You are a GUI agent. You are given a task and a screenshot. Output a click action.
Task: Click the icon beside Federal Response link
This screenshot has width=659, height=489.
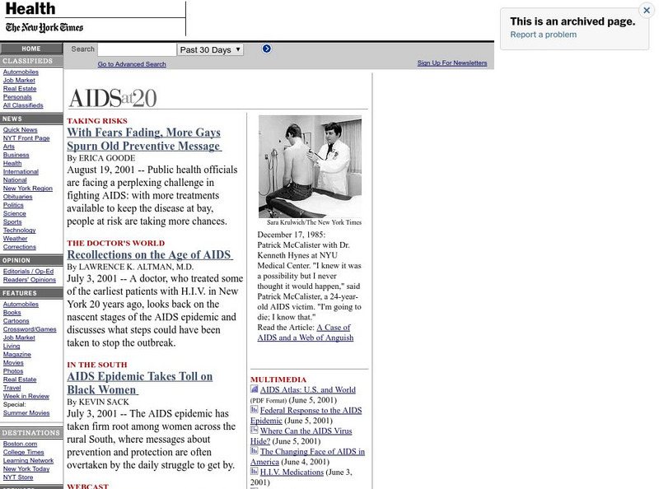click(x=255, y=410)
